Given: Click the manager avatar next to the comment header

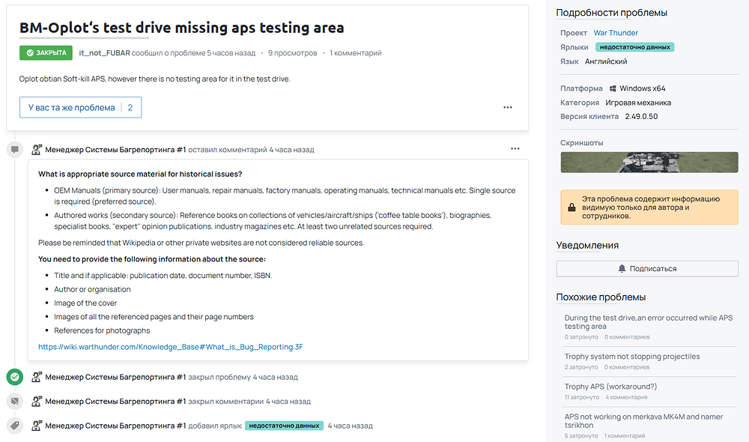Looking at the screenshot, I should [x=37, y=149].
